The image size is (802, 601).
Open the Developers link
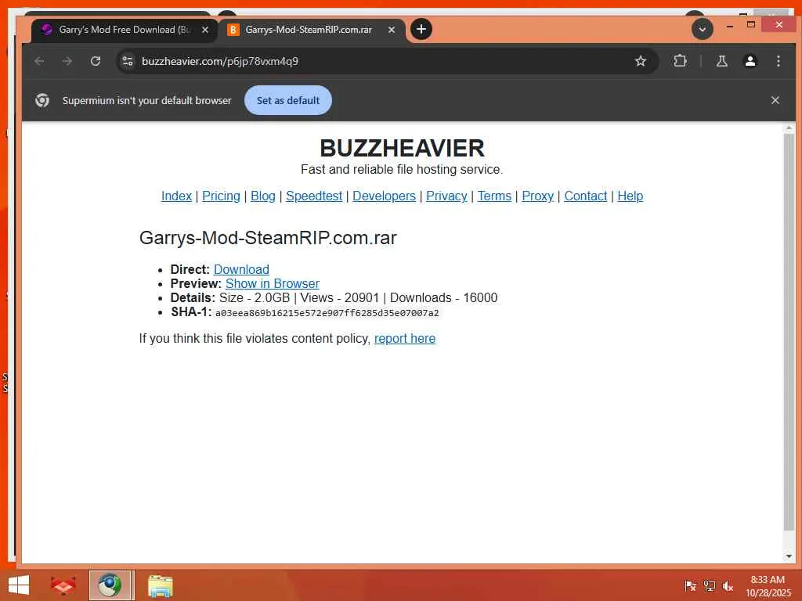384,196
